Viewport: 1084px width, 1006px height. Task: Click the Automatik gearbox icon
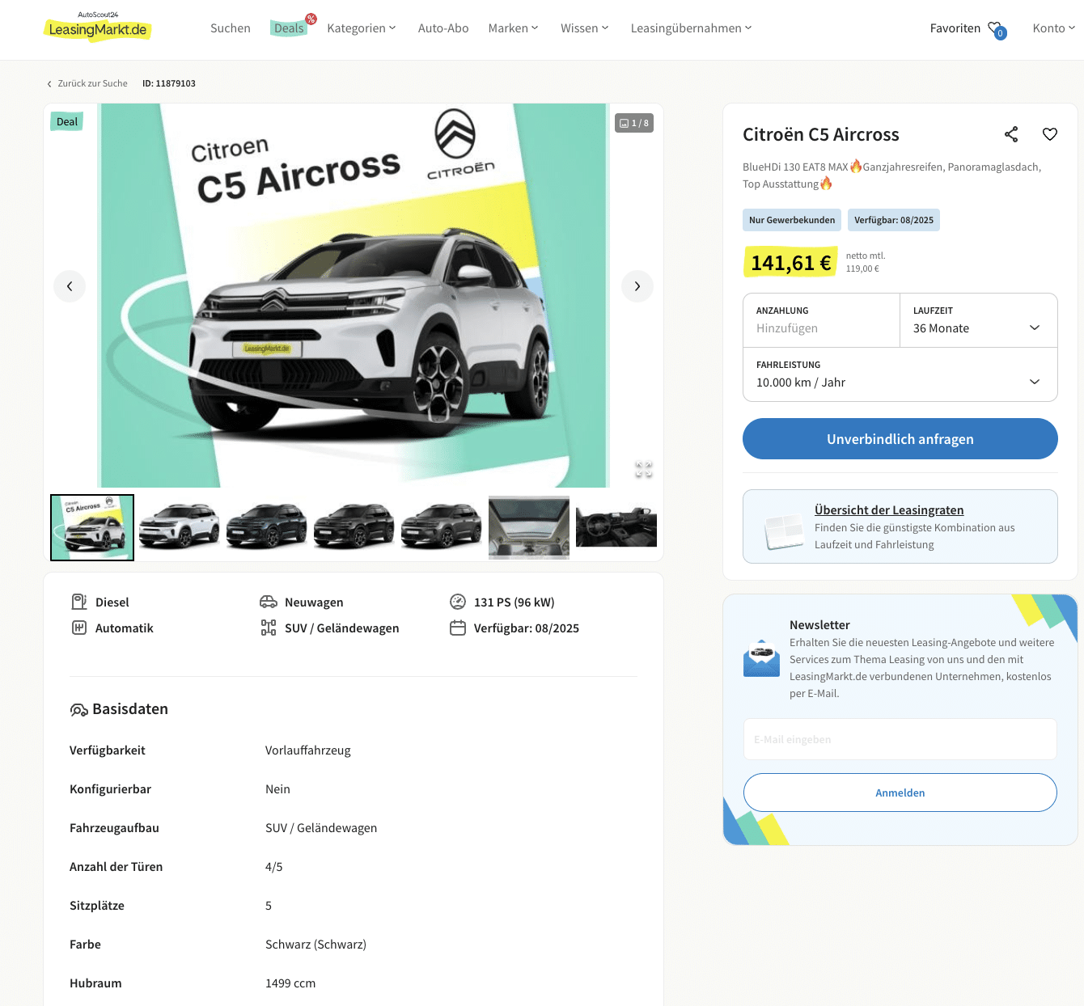click(x=79, y=628)
